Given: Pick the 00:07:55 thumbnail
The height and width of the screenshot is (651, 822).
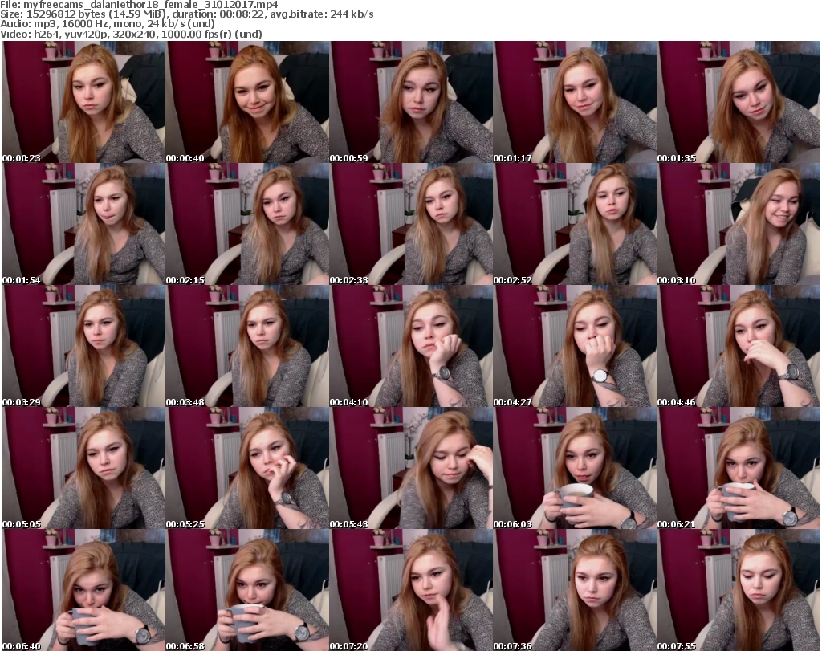Looking at the screenshot, I should 739,590.
